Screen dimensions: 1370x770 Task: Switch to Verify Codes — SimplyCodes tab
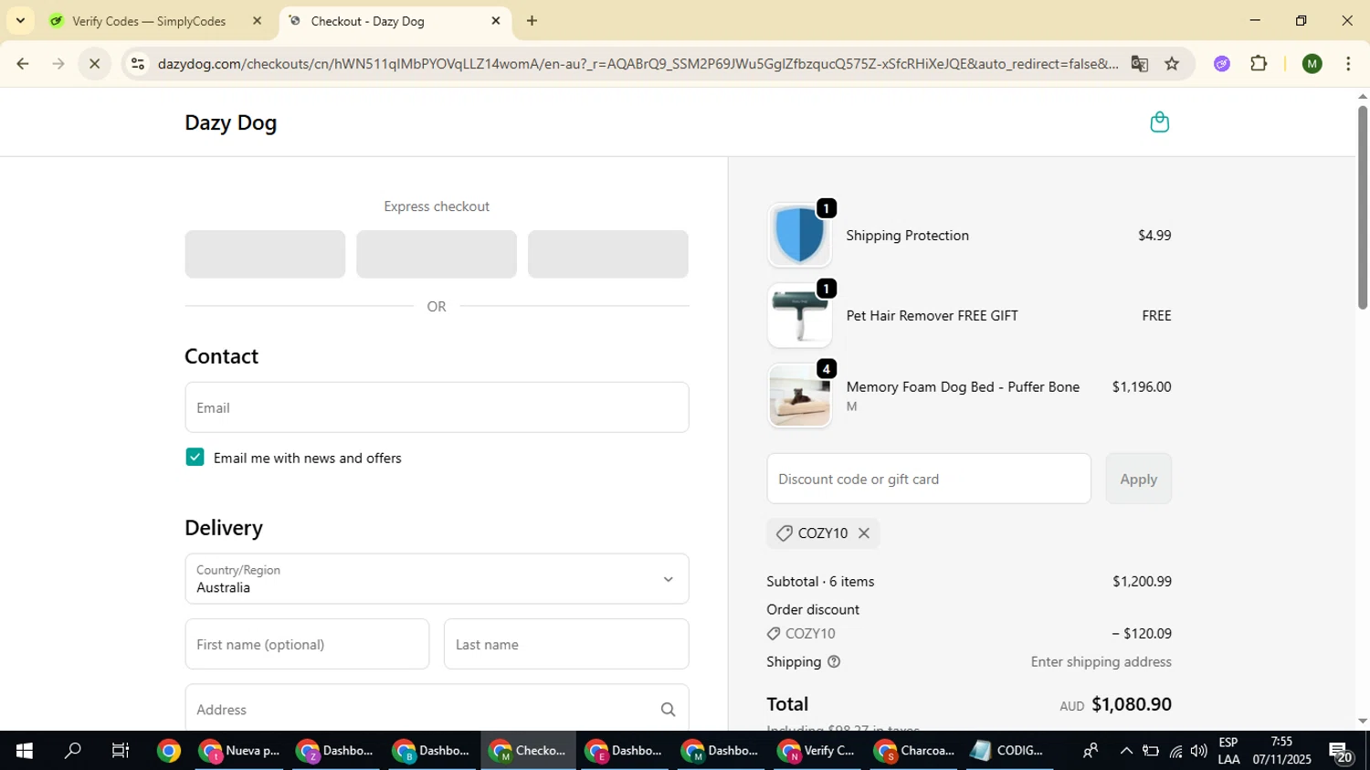[x=149, y=21]
